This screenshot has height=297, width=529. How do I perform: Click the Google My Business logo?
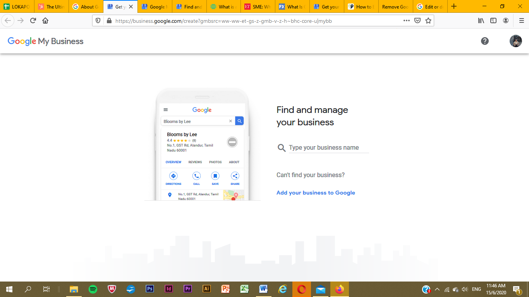pos(46,41)
